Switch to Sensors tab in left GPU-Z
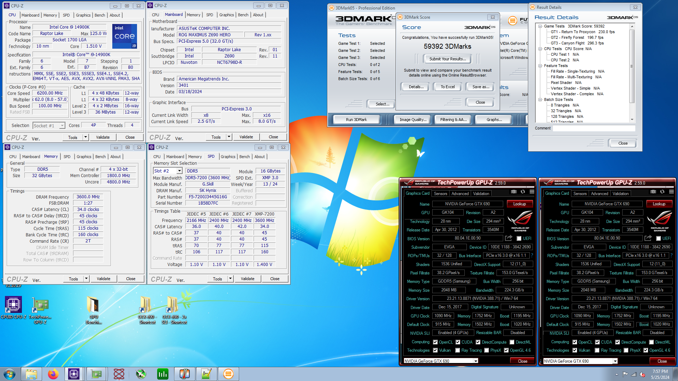 click(x=440, y=193)
